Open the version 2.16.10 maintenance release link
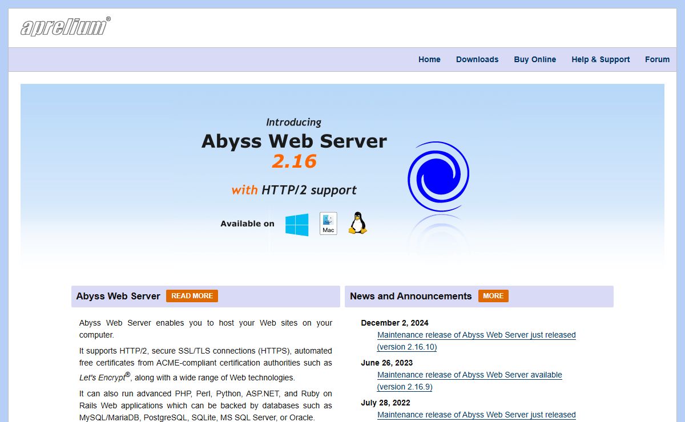This screenshot has height=422, width=685. (x=476, y=341)
